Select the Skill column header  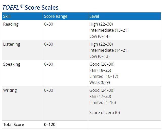tap(7, 16)
